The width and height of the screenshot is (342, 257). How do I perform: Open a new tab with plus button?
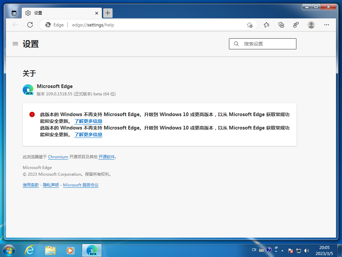[x=108, y=13]
